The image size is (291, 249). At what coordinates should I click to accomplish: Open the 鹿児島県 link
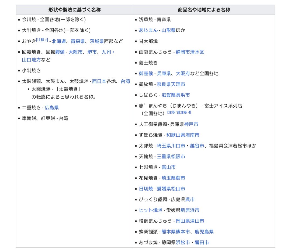pos(204,232)
